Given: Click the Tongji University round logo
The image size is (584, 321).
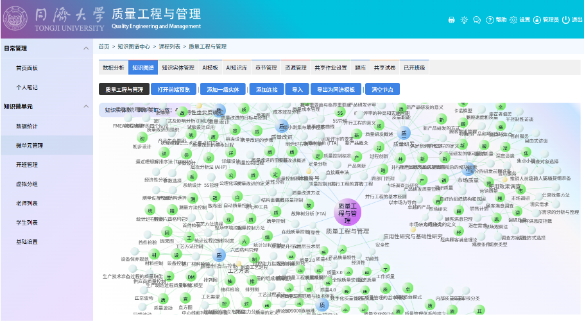Looking at the screenshot, I should pos(15,19).
